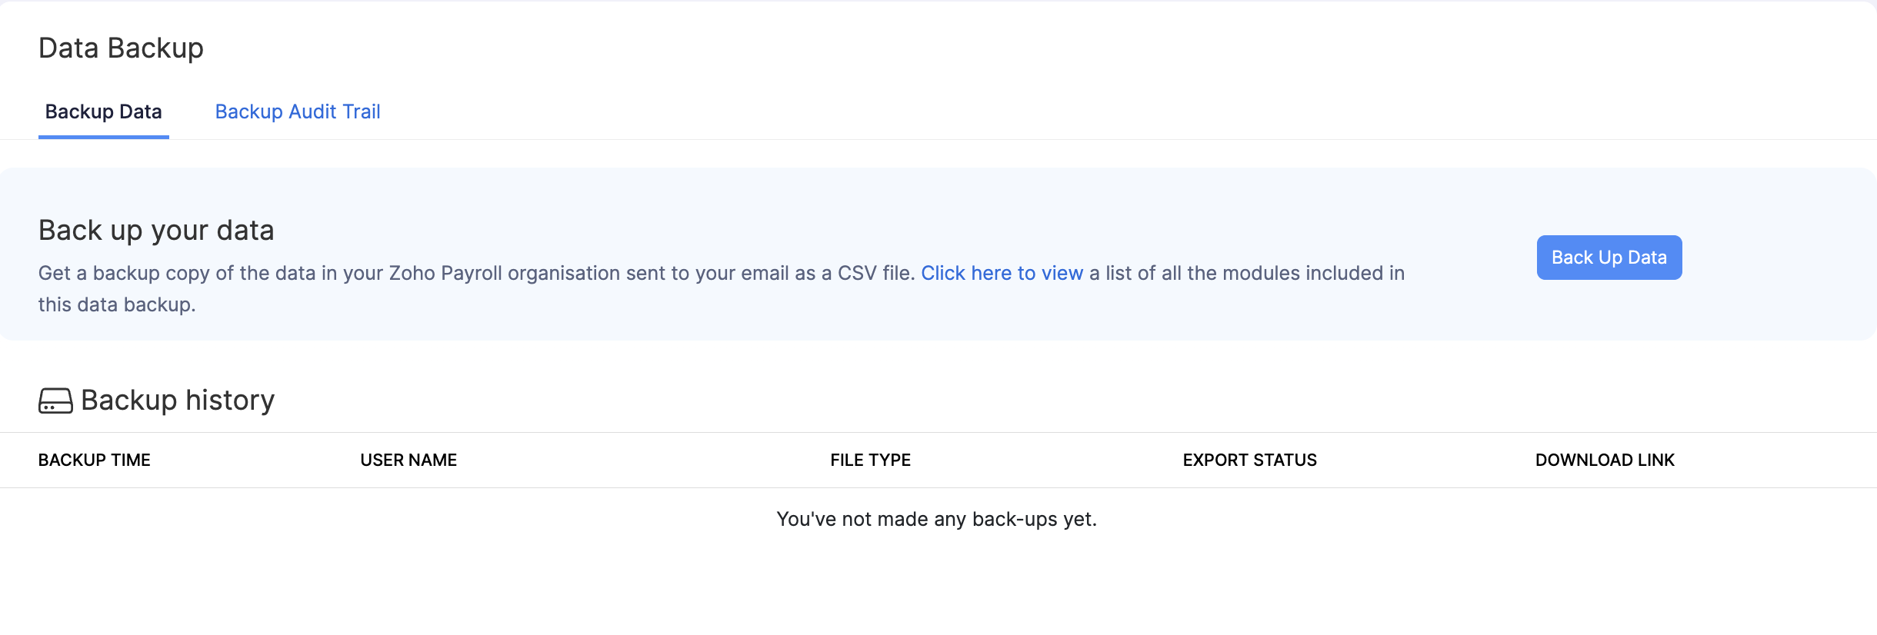
Task: Click the empty backup history message
Action: click(938, 519)
